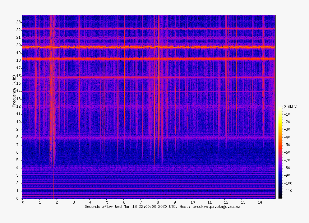This screenshot has height=223, width=309.
Task: Click frequency axis tick label "20"
Action: [19, 45]
